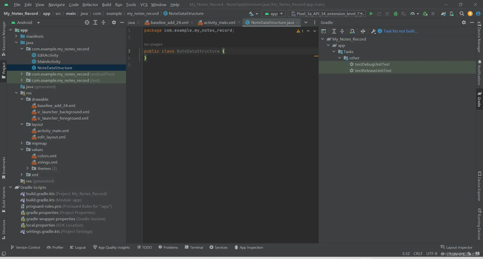
Task: Expand all in Gradle panel toolbar
Action: (x=334, y=31)
